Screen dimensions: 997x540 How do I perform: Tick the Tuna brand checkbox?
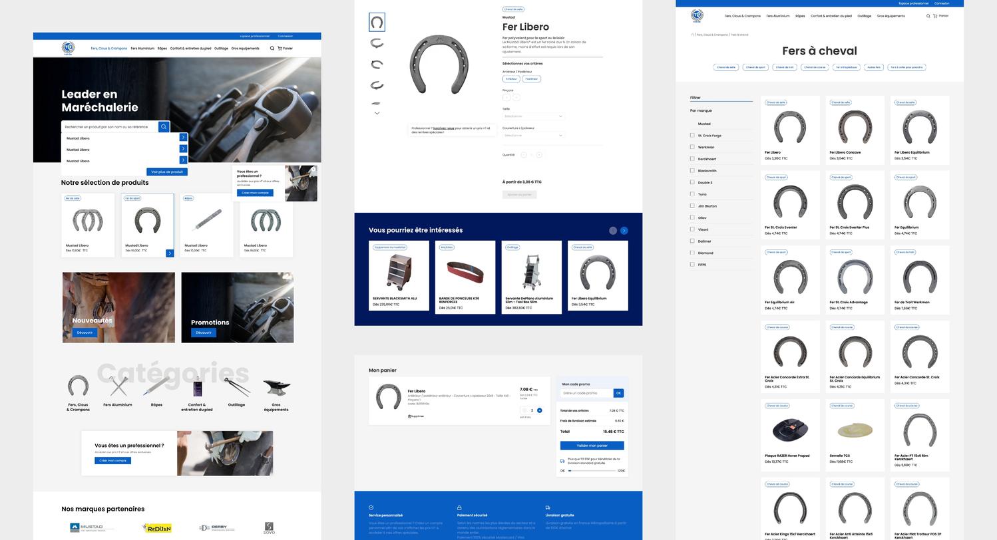click(x=692, y=194)
